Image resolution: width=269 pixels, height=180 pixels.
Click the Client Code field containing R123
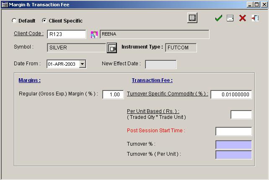pyautogui.click(x=66, y=34)
